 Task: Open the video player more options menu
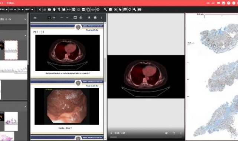pos(180,133)
